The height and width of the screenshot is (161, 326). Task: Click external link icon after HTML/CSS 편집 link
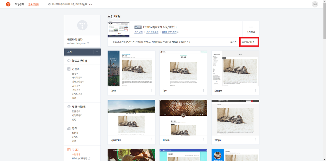178,32
